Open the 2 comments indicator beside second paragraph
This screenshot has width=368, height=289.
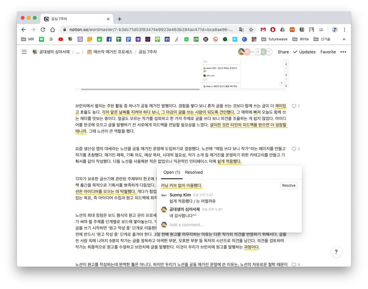[x=296, y=149]
